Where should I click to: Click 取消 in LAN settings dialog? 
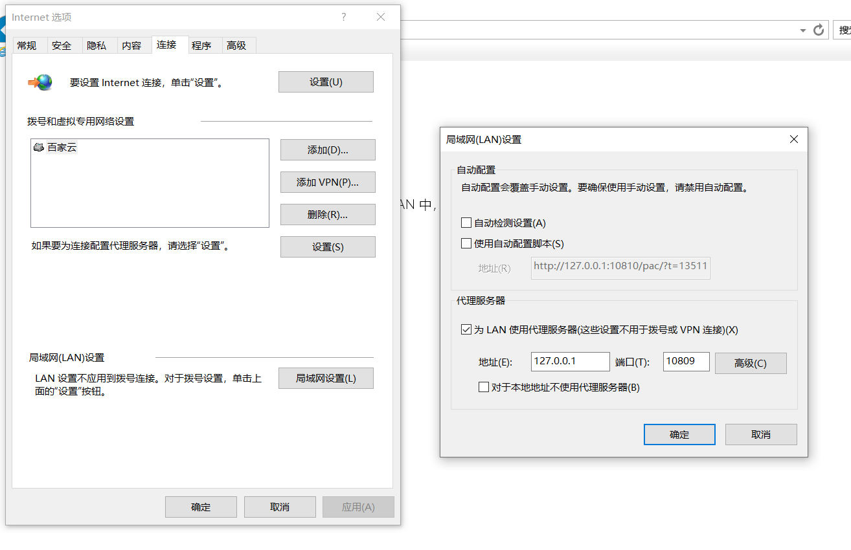[761, 435]
